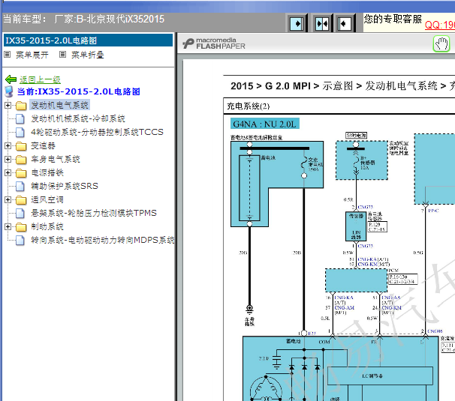The width and height of the screenshot is (455, 401).
Task: Expand the 车身电气系统 tree node
Action: click(x=8, y=160)
